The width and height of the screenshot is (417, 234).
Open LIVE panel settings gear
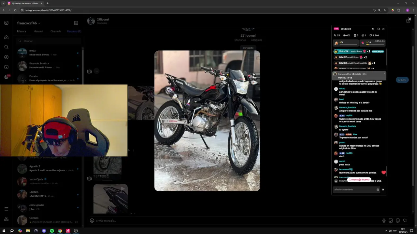tap(378, 29)
